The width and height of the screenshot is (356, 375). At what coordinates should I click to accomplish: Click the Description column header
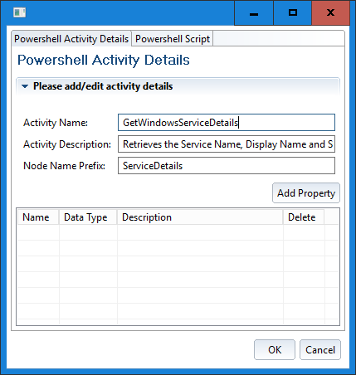(200, 217)
